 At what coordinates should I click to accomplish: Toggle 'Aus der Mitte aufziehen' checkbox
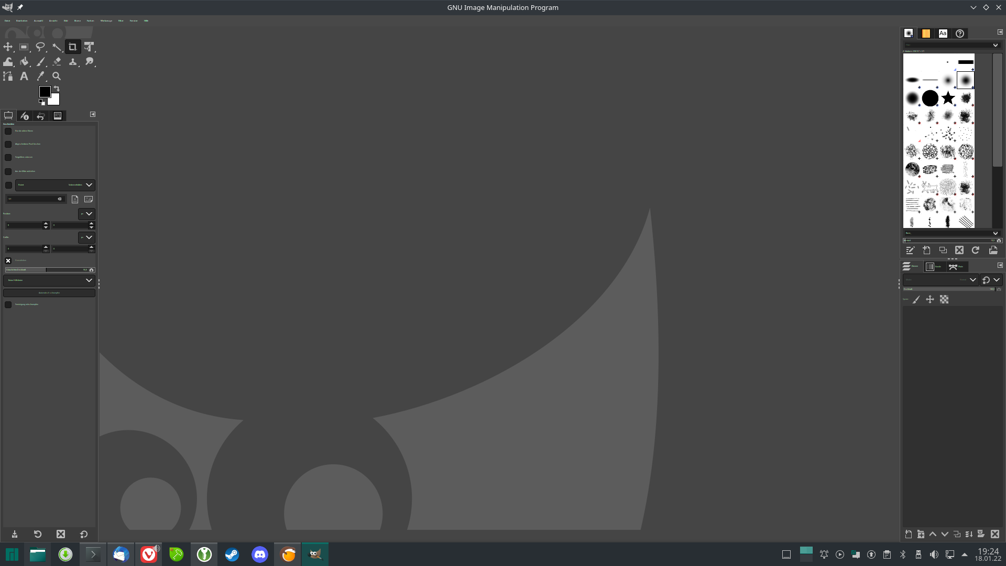click(8, 172)
